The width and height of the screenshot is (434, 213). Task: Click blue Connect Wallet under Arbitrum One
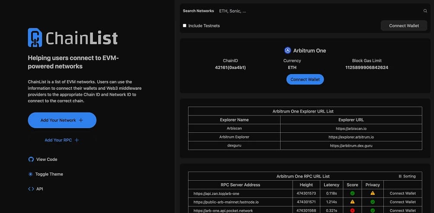click(305, 79)
